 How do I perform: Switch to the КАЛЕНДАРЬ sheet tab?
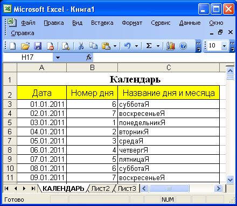click(63, 188)
